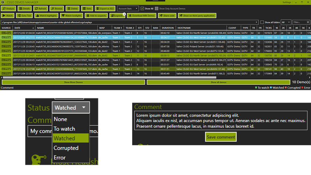Sort demos by MAP column
The height and width of the screenshot is (175, 311).
coord(105,28)
